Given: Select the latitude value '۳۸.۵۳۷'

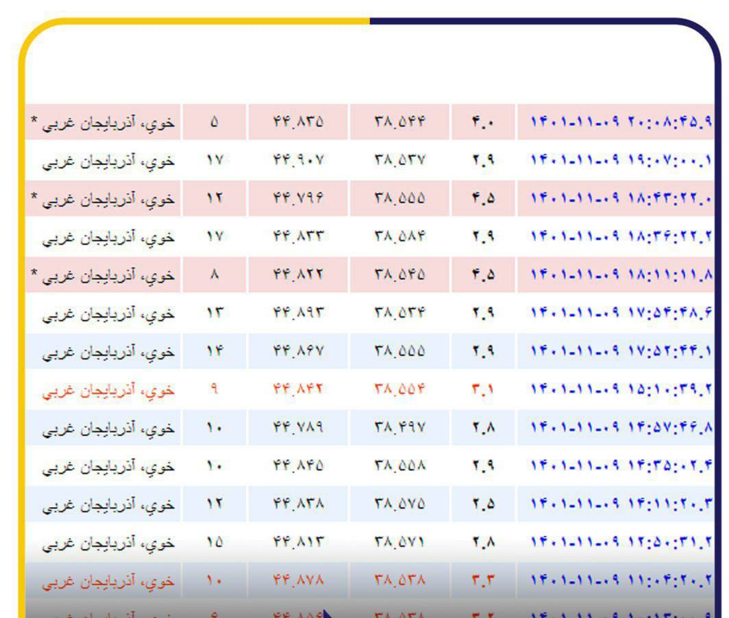Looking at the screenshot, I should pos(400,160).
